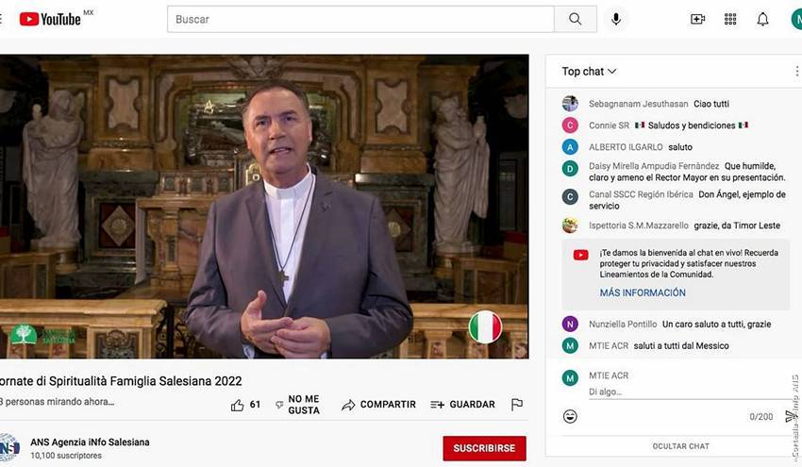Send the chat message arrow

click(x=791, y=416)
